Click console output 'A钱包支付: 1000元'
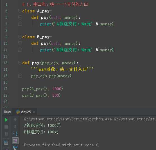Image resolution: width=156 pixels, height=150 pixels. pos(42,125)
